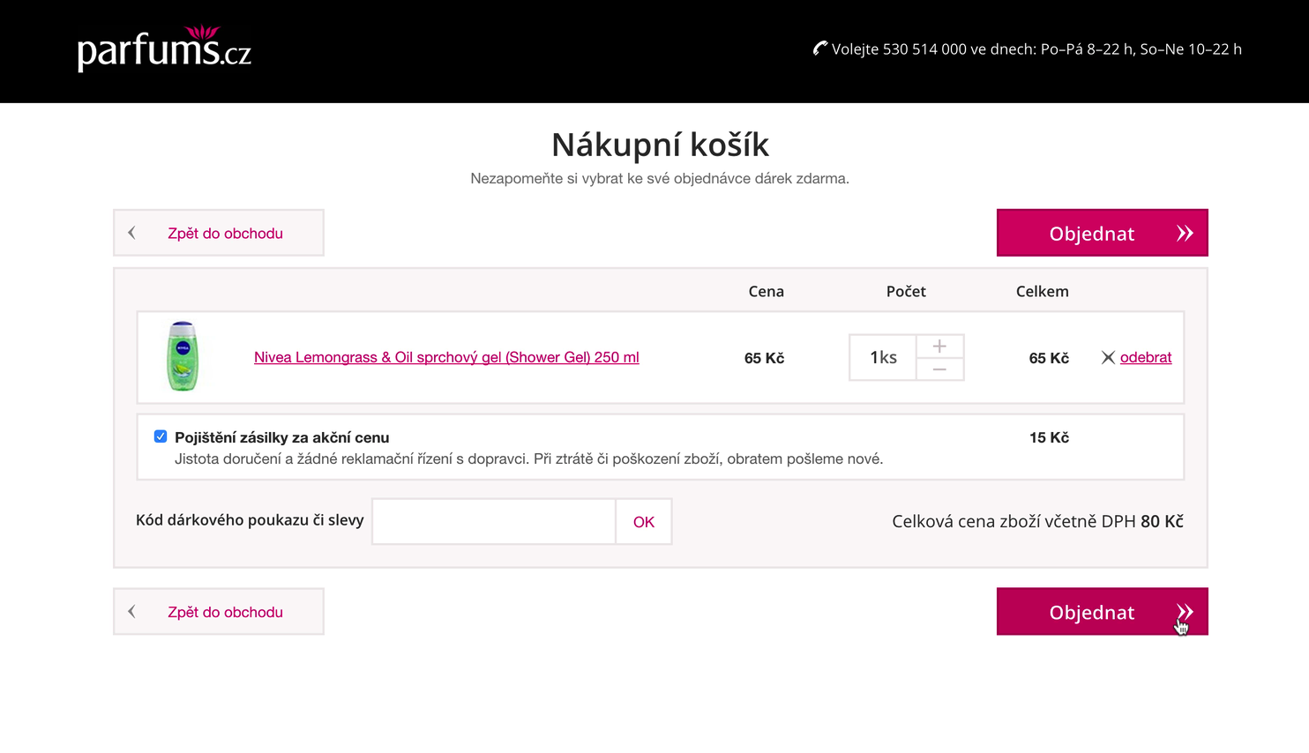Click the 15 Kč insurance price
Viewport: 1309px width, 753px height.
[x=1049, y=437]
